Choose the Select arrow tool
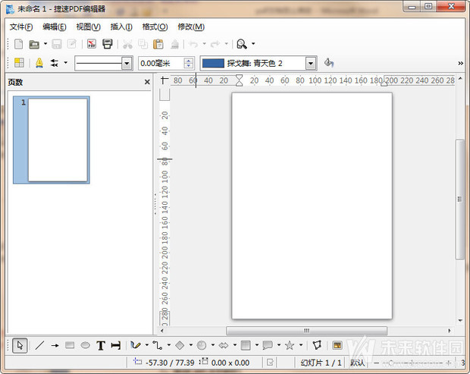Viewport: 470px width, 374px height. coord(20,345)
